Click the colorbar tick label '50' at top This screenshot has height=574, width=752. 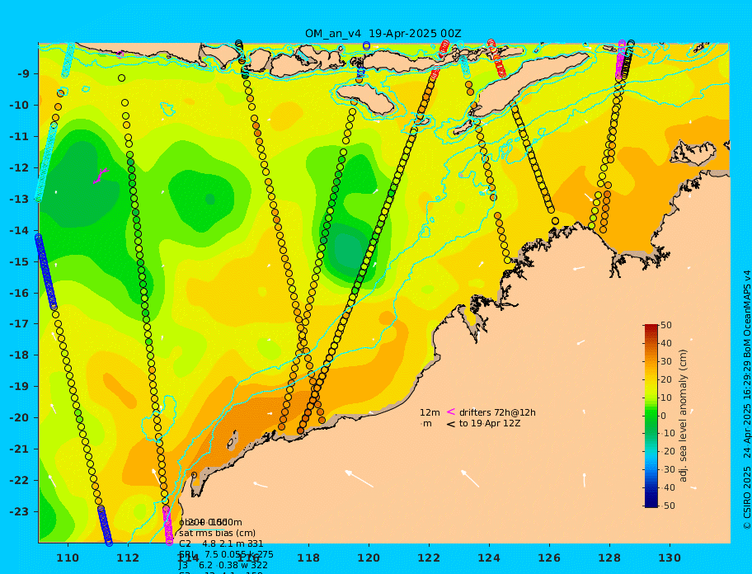click(666, 326)
